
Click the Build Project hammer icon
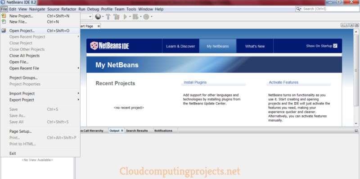[108, 17]
